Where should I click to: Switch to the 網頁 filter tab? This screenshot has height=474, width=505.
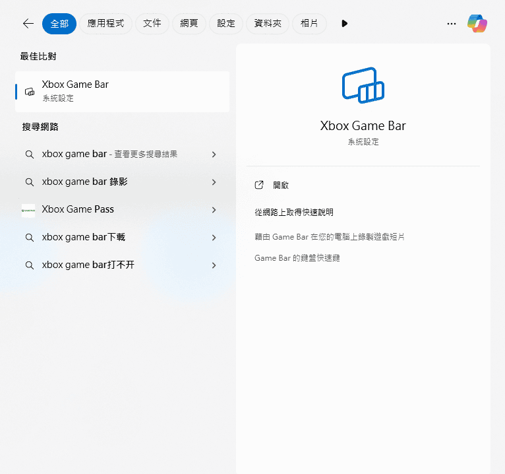coord(189,24)
